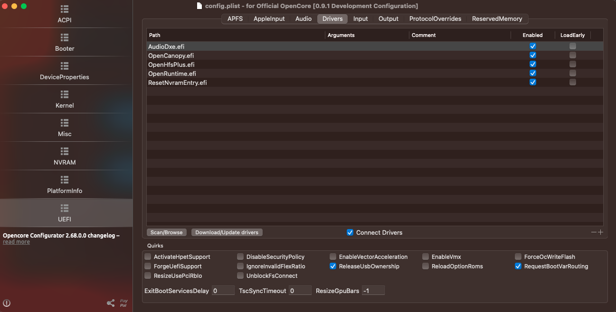Switch to the APFS tab
This screenshot has height=312, width=616.
pyautogui.click(x=235, y=18)
